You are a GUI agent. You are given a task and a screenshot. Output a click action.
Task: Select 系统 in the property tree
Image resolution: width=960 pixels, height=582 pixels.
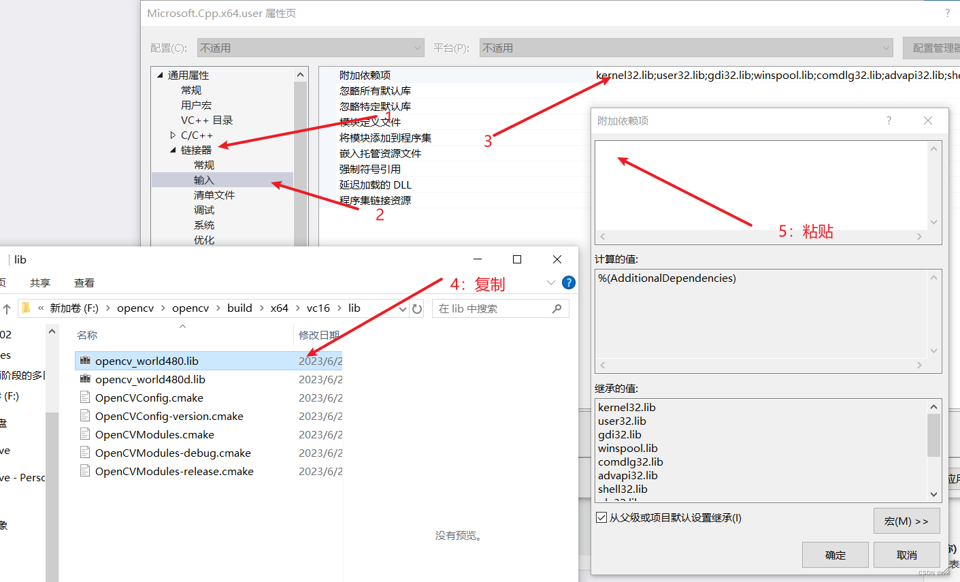(204, 225)
